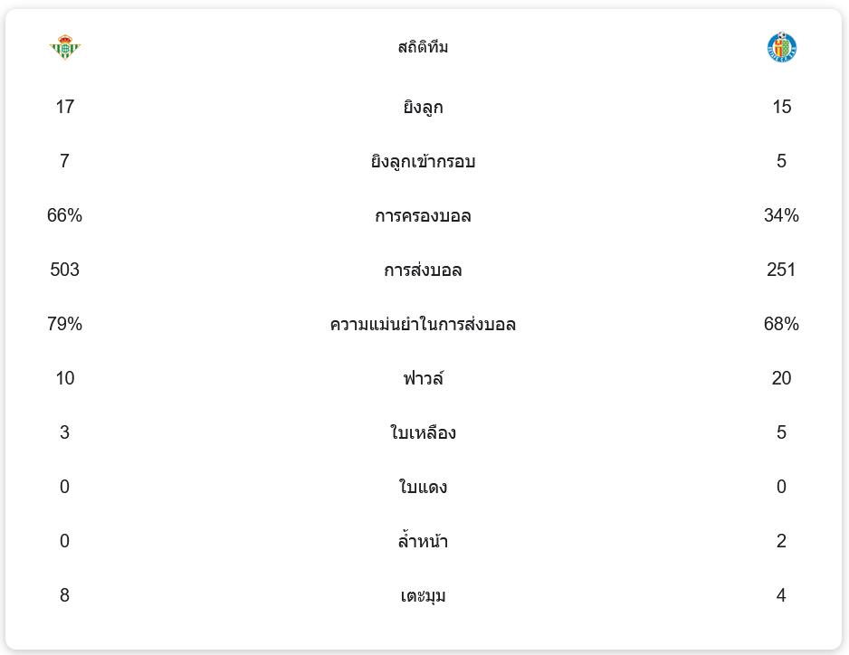Select the "ฟาวล์" fouls label
The width and height of the screenshot is (849, 655).
[x=423, y=379]
